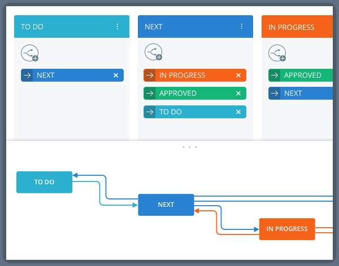The width and height of the screenshot is (339, 266).
Task: Remove the NEXT transition from TO DO column
Action: point(116,76)
